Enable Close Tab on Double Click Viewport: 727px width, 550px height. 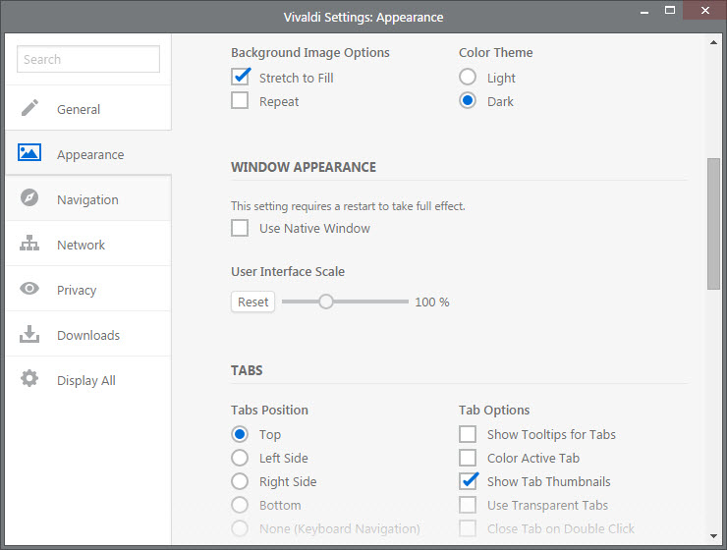pyautogui.click(x=468, y=528)
